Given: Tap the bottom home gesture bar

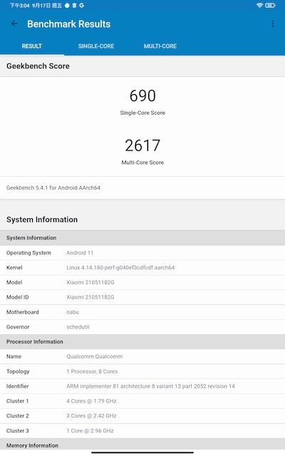Looking at the screenshot, I should click(x=142, y=452).
